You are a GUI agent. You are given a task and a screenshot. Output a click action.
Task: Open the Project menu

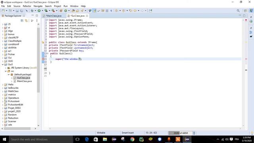click(58, 6)
